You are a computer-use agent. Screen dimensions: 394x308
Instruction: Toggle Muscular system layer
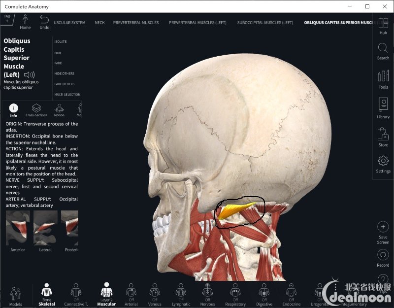pyautogui.click(x=106, y=294)
